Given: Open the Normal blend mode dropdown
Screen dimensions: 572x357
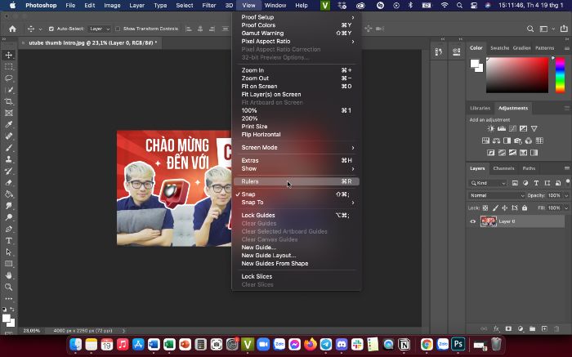Looking at the screenshot, I should tap(497, 196).
